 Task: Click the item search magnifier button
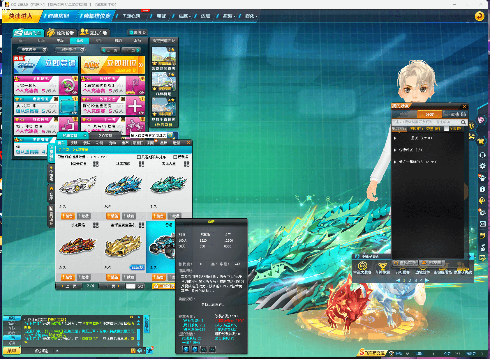click(x=170, y=135)
